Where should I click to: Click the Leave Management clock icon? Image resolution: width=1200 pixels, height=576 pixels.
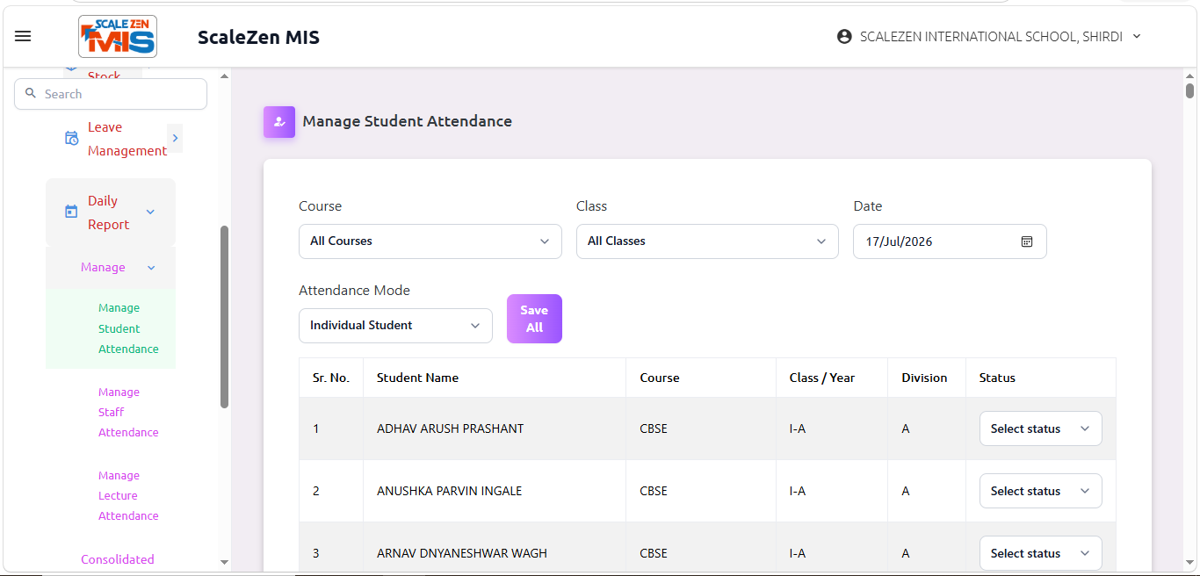click(72, 139)
